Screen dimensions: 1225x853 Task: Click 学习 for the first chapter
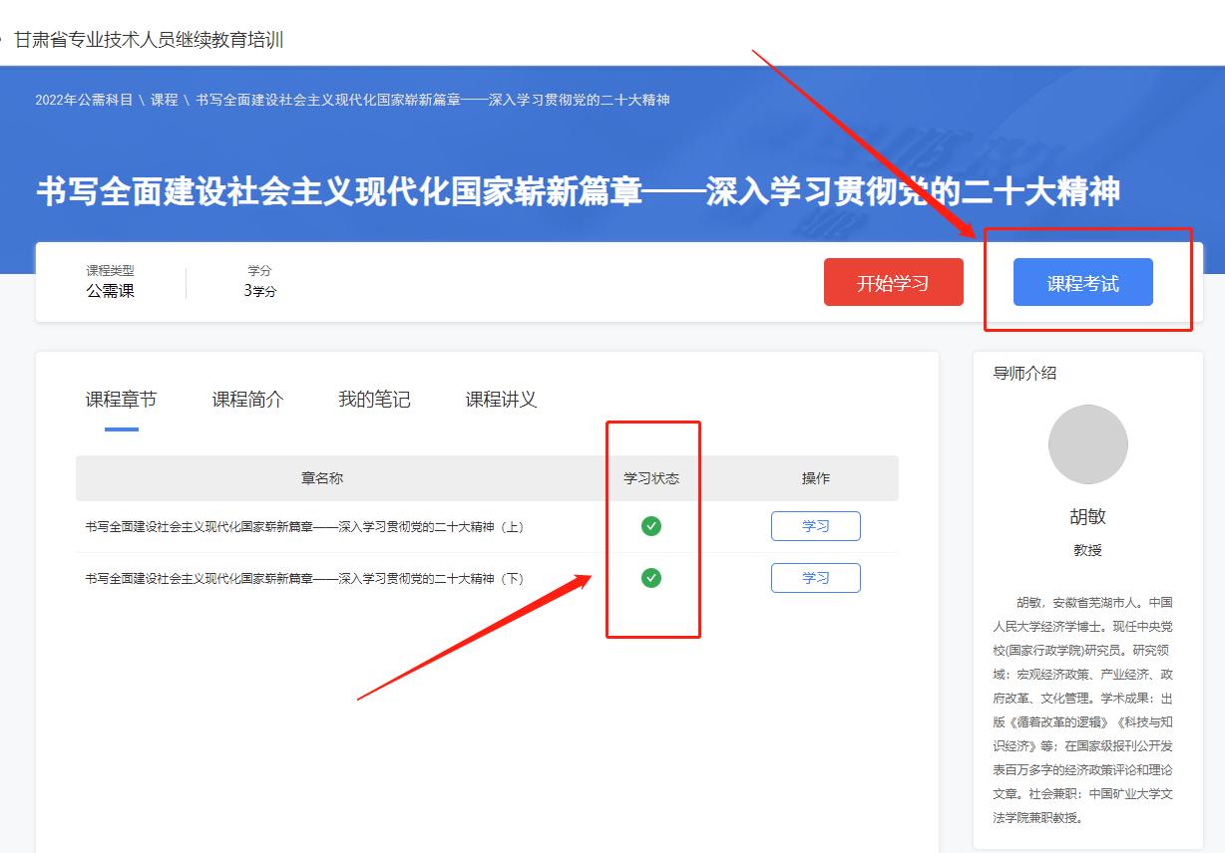point(815,525)
